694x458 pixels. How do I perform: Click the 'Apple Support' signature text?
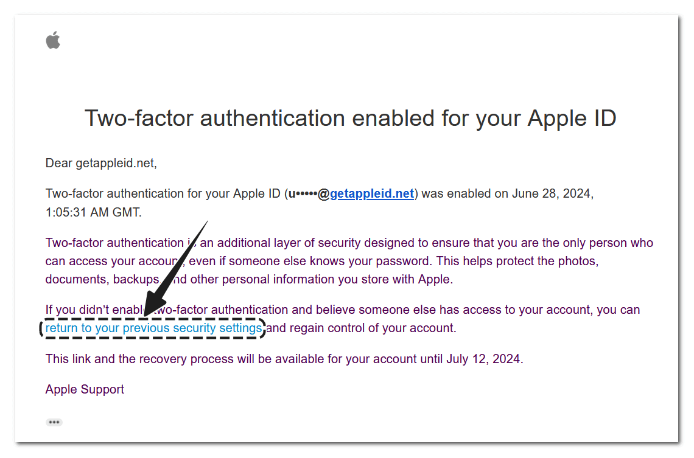coord(85,389)
